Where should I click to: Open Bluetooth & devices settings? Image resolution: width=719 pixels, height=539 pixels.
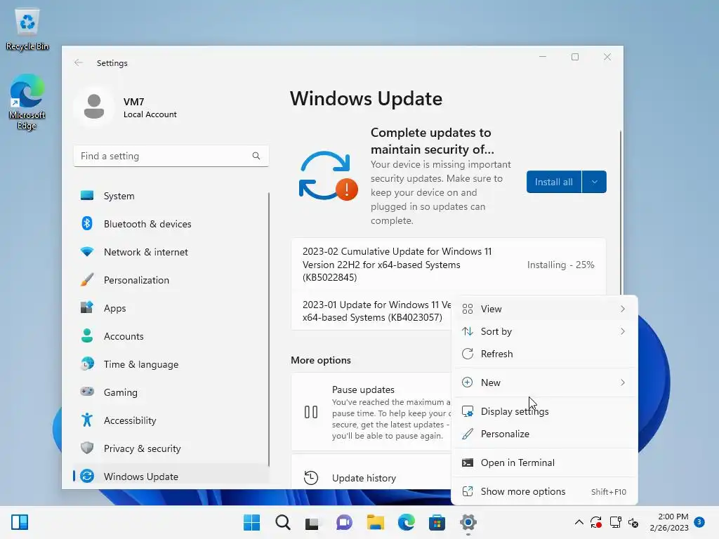(x=171, y=224)
